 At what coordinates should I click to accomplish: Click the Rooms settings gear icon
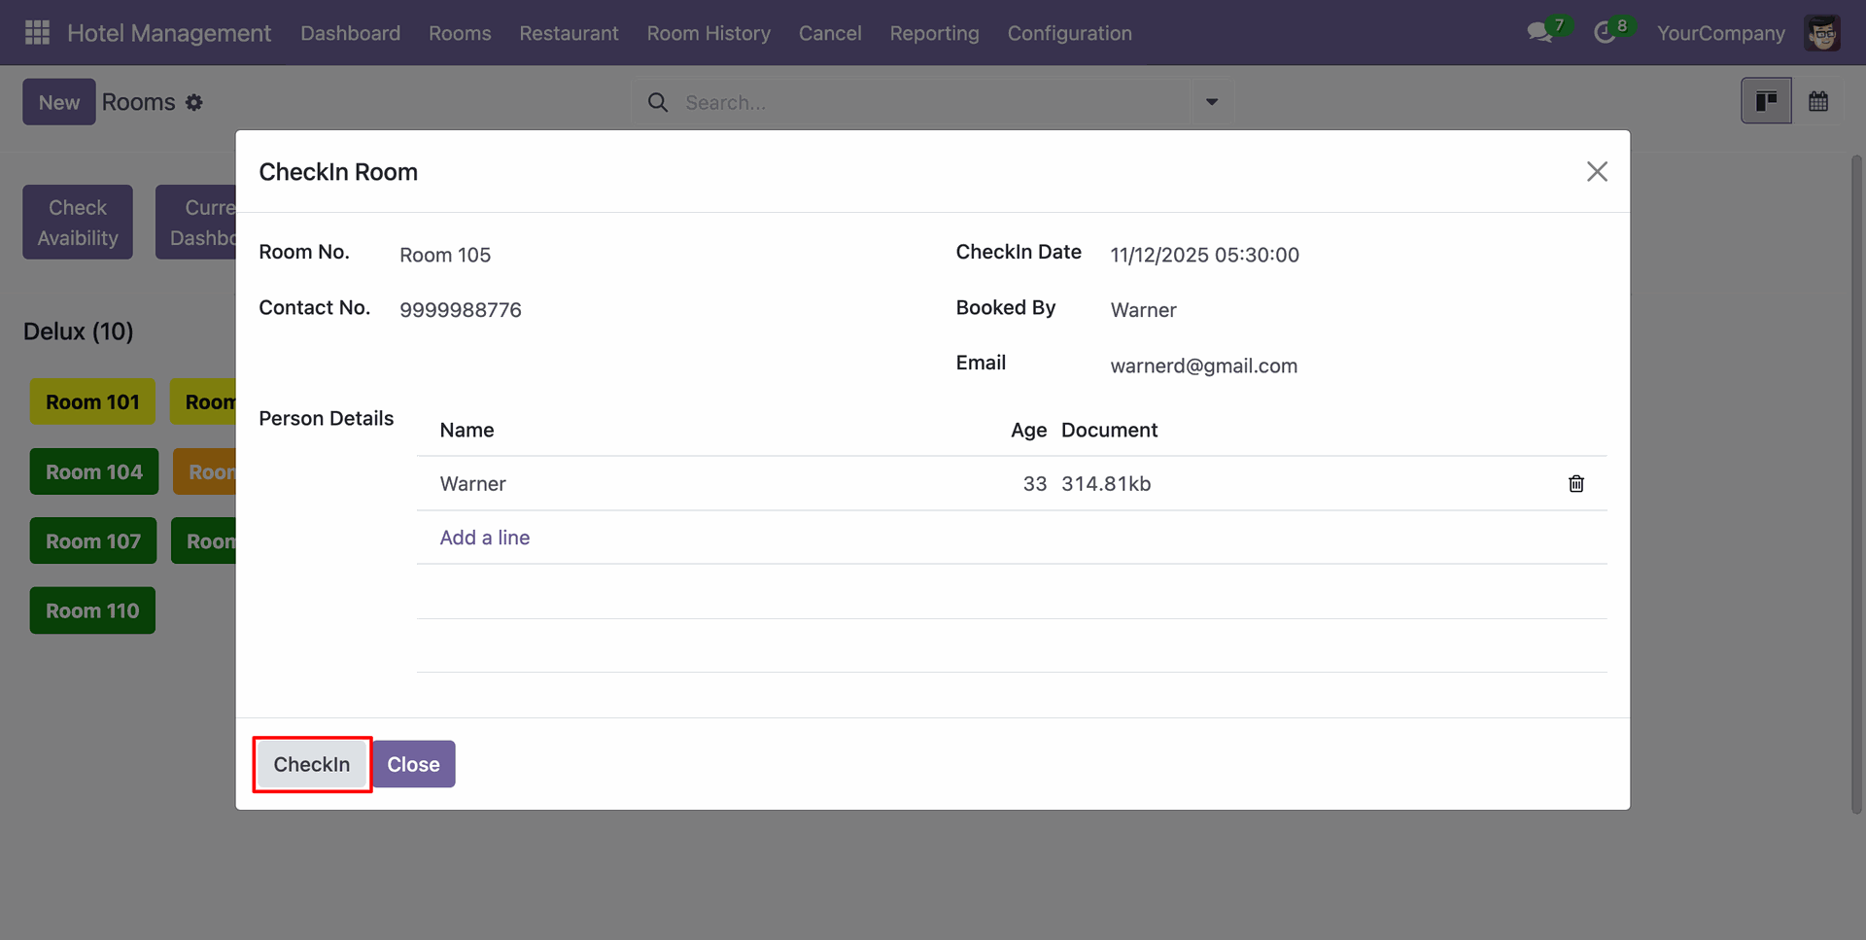pos(194,103)
